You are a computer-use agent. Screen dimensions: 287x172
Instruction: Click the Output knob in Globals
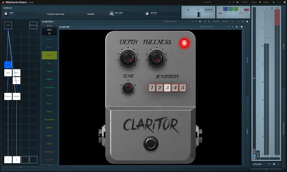(x=147, y=14)
